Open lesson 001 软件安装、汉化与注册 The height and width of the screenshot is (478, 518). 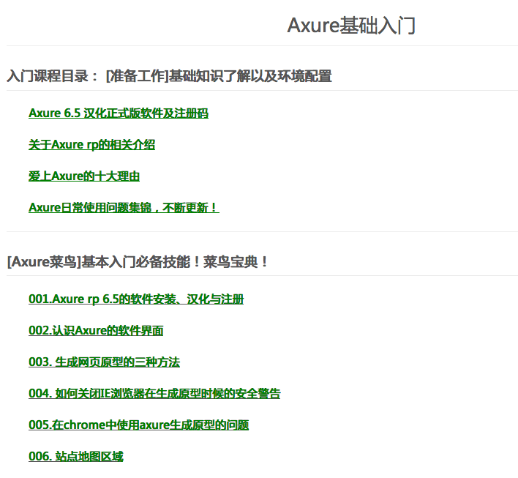tap(136, 299)
